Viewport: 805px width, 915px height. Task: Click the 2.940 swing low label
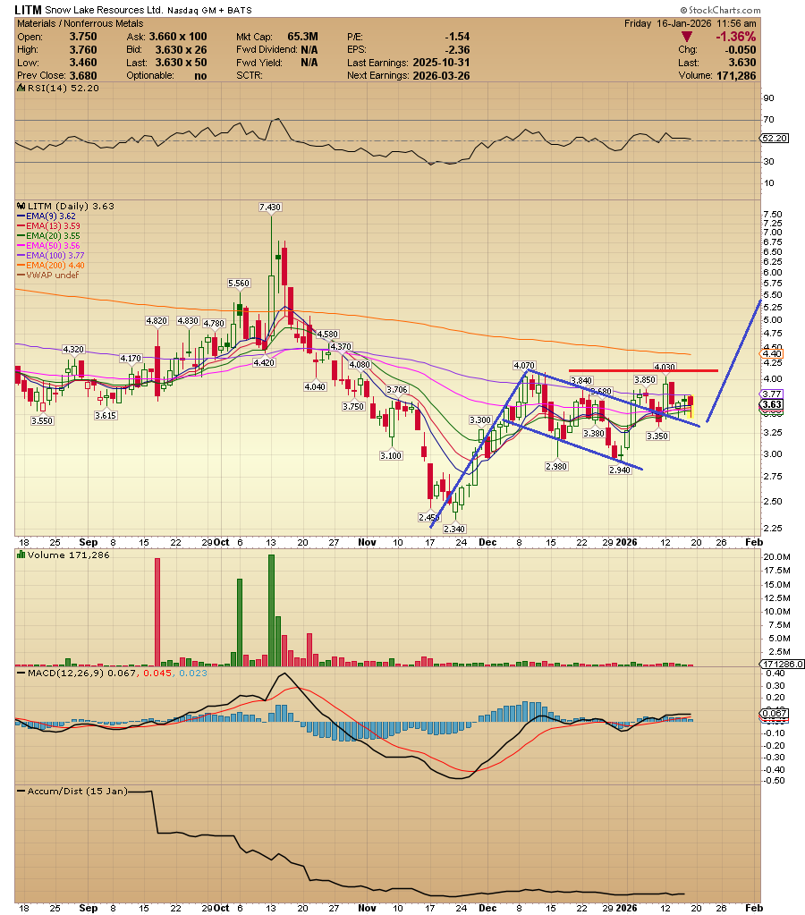click(x=619, y=470)
